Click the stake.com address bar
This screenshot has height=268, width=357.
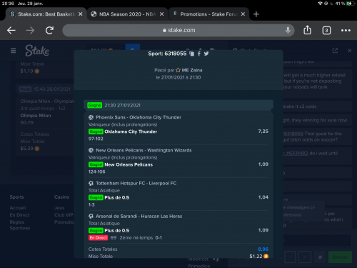pyautogui.click(x=178, y=30)
